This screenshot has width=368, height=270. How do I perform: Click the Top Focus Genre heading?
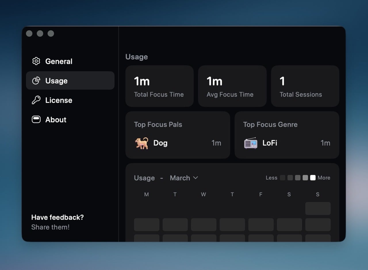270,124
